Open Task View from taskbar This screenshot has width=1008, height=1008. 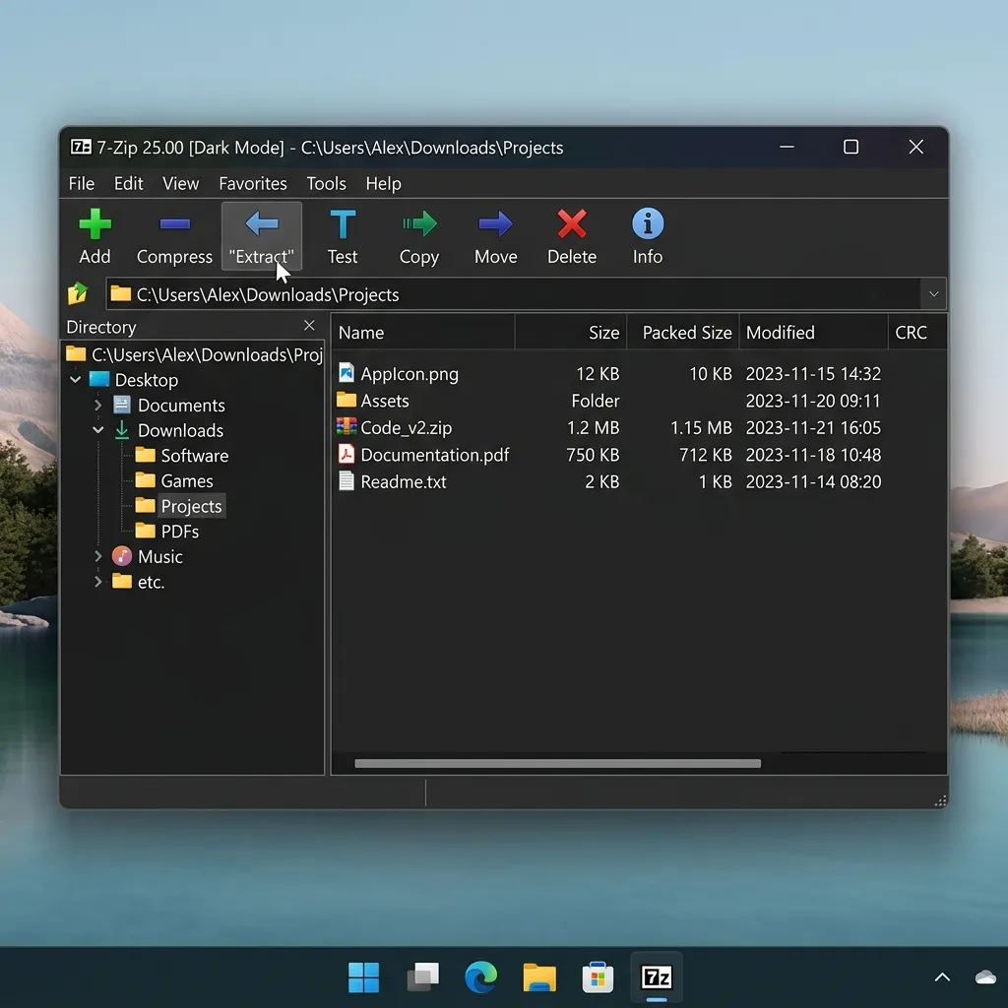423,977
